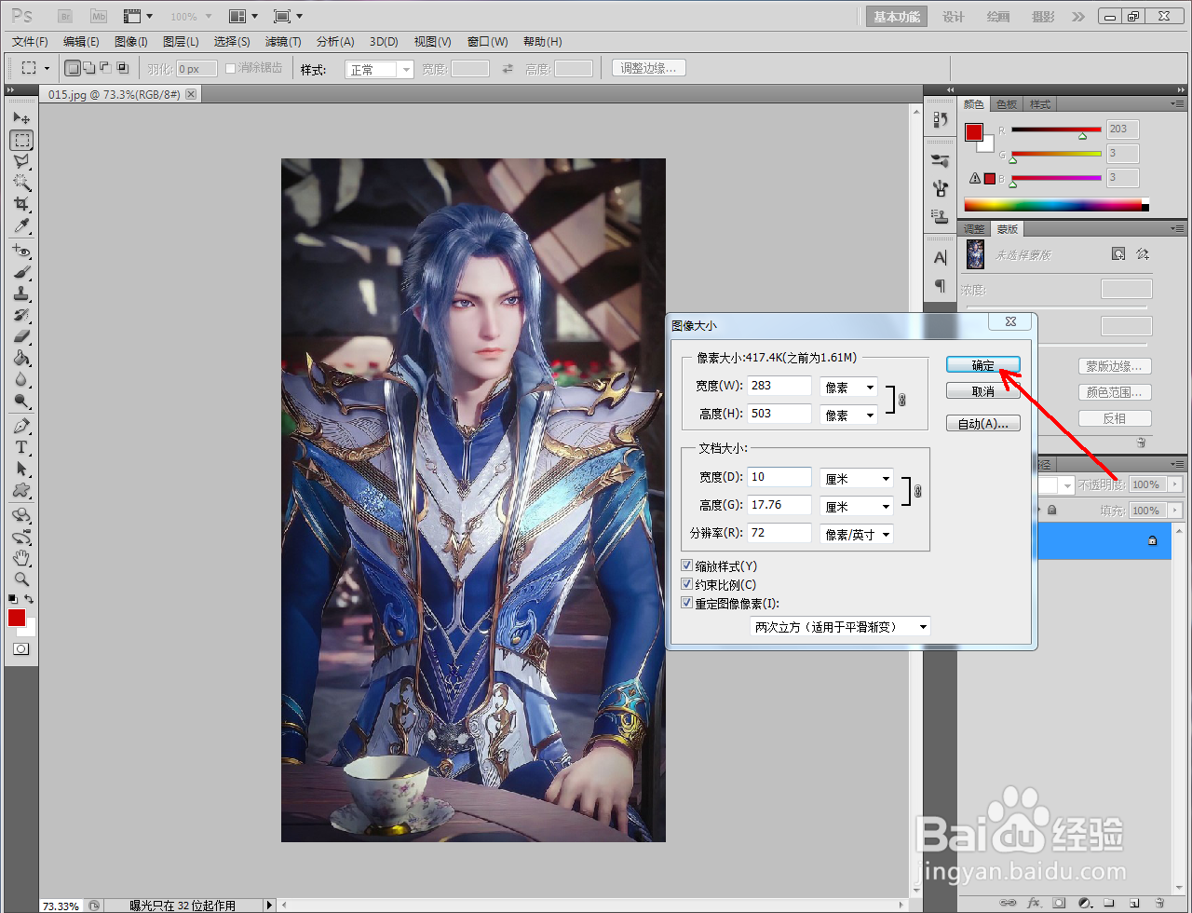
Task: Select the Path Selection tool
Action: pos(21,470)
